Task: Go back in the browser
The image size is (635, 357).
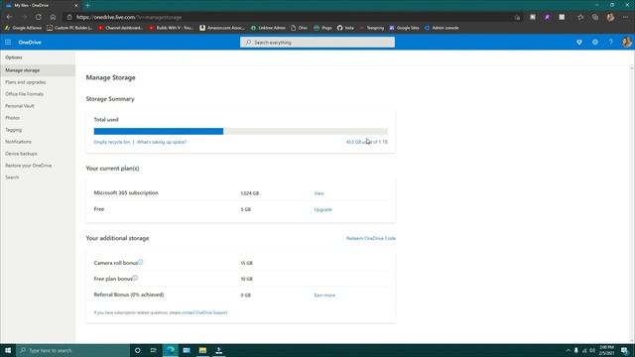Action: (x=9, y=17)
